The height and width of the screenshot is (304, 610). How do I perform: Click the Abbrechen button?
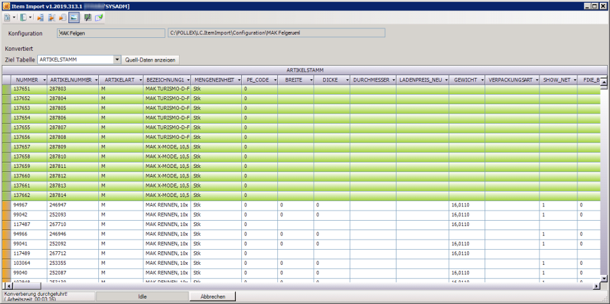213,297
